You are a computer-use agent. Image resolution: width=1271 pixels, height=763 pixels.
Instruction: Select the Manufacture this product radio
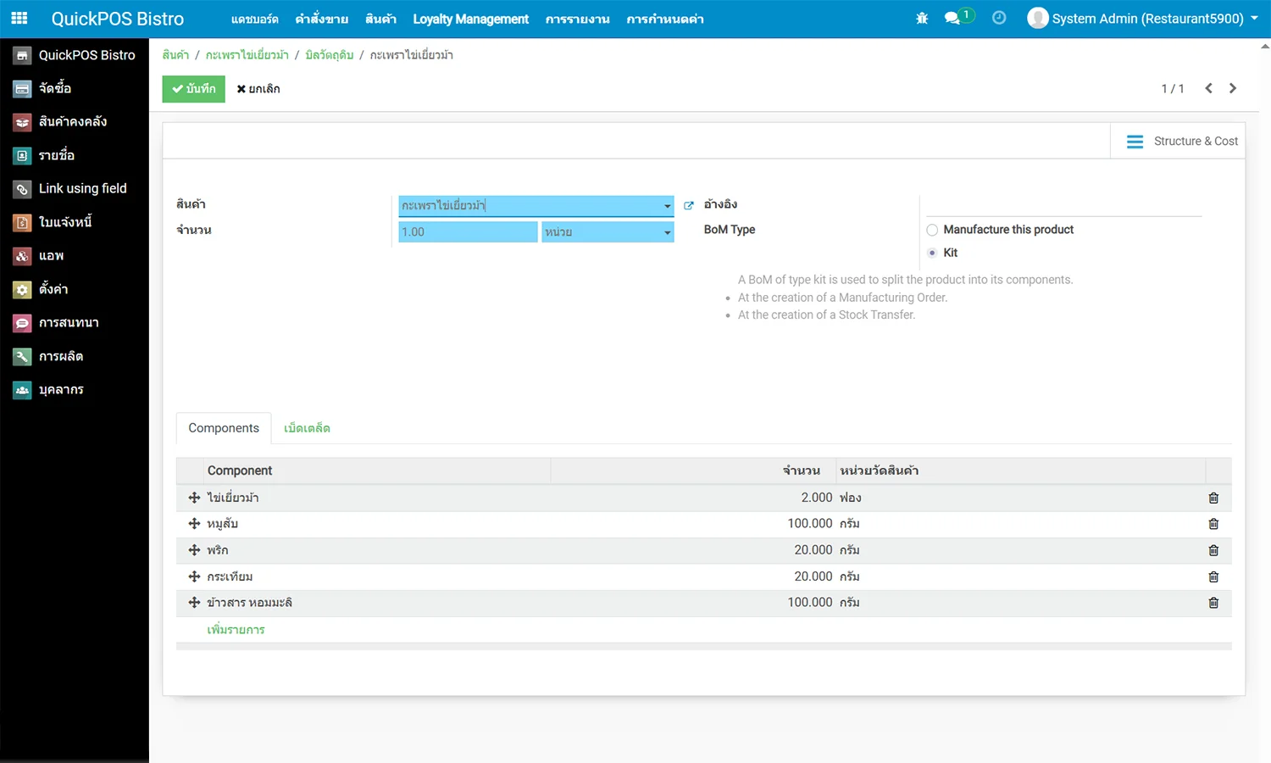(932, 230)
